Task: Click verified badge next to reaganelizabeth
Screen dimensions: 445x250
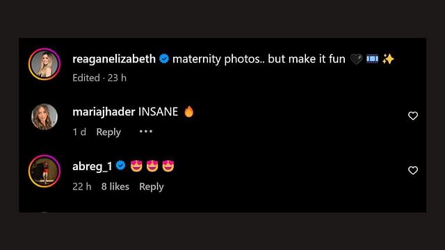Action: 164,58
